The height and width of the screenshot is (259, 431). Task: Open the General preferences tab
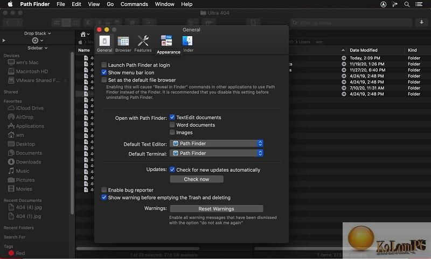click(x=105, y=44)
